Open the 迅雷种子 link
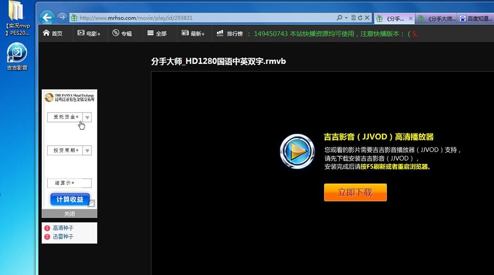The image size is (494, 275). [63, 237]
